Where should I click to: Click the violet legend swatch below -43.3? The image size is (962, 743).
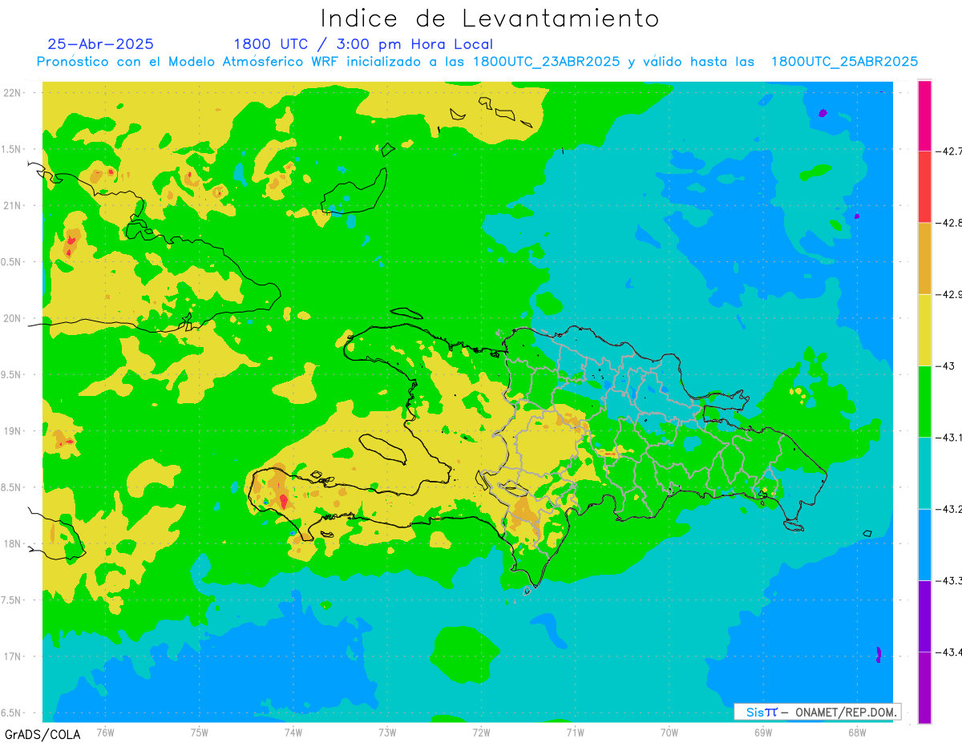(924, 616)
